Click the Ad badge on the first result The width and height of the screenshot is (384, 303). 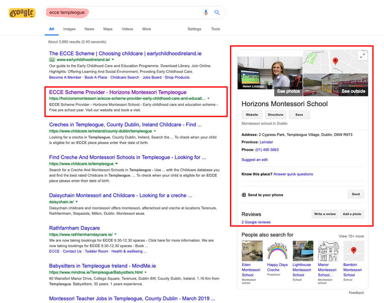pos(52,60)
